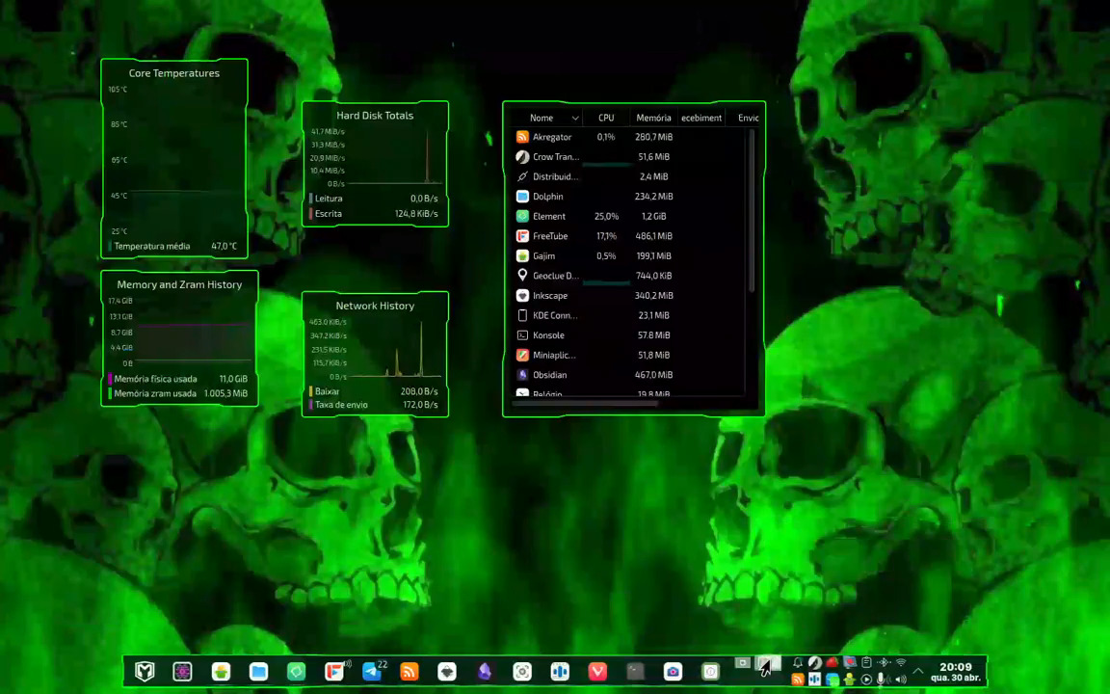This screenshot has height=694, width=1110.
Task: Open the Akregator RSS tray icon
Action: pos(798,680)
